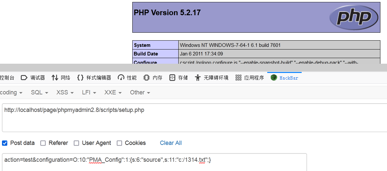The image size is (387, 171).
Task: Click the Memory chip icon
Action: coord(146,78)
